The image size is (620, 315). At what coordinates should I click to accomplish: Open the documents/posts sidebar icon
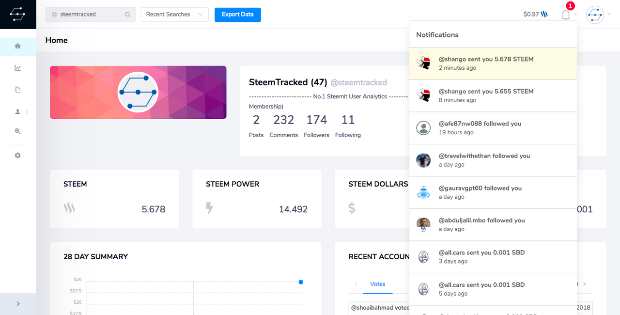point(18,90)
